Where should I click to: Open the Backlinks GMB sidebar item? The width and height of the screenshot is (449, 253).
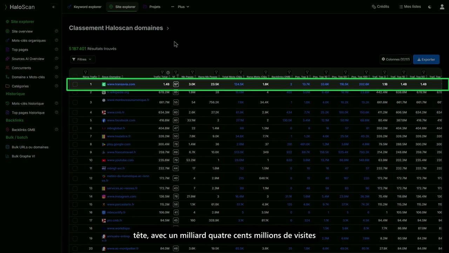click(23, 130)
